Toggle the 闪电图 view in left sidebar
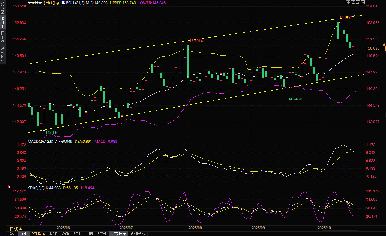 click(x=3, y=37)
